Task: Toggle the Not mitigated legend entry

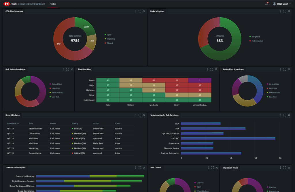Action: click(256, 41)
